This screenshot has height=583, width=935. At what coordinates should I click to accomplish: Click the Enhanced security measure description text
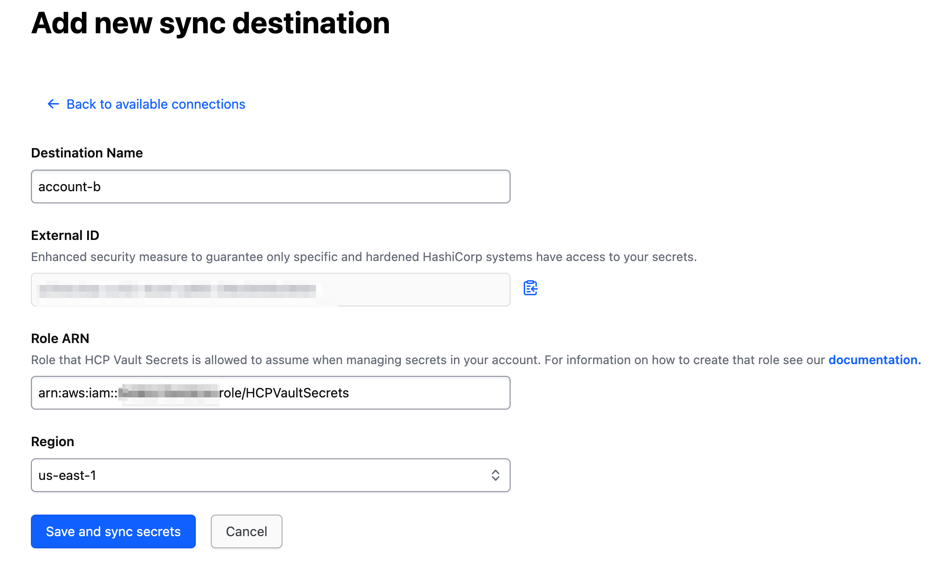click(x=364, y=257)
